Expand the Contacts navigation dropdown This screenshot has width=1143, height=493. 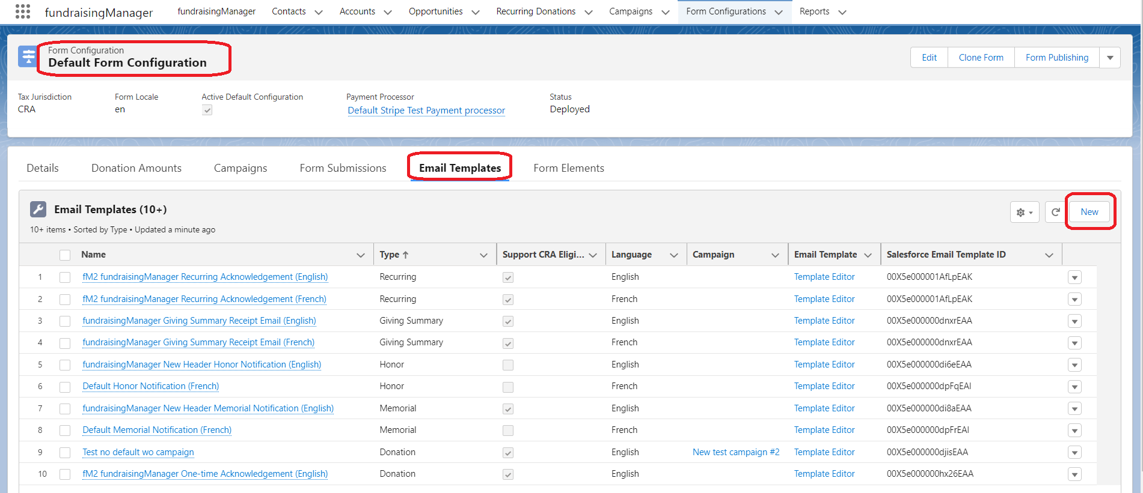(x=319, y=12)
